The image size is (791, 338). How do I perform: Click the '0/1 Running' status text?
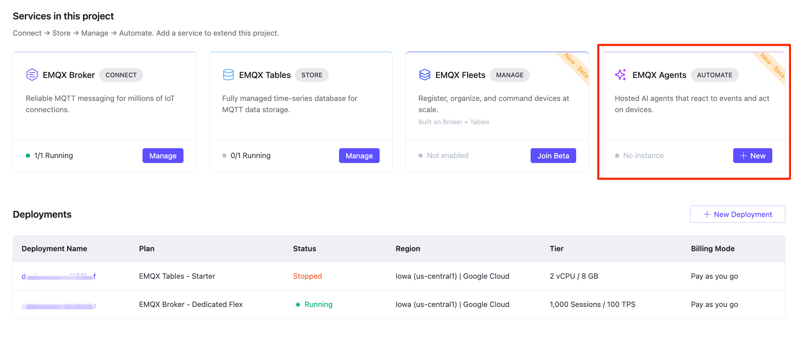(250, 156)
